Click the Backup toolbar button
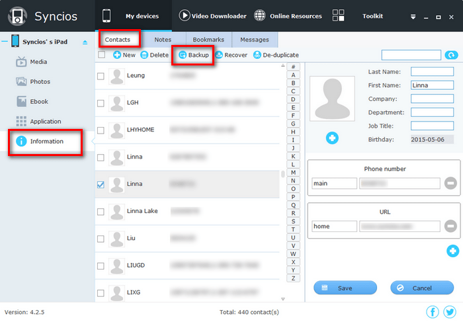463x322 pixels. [x=193, y=55]
